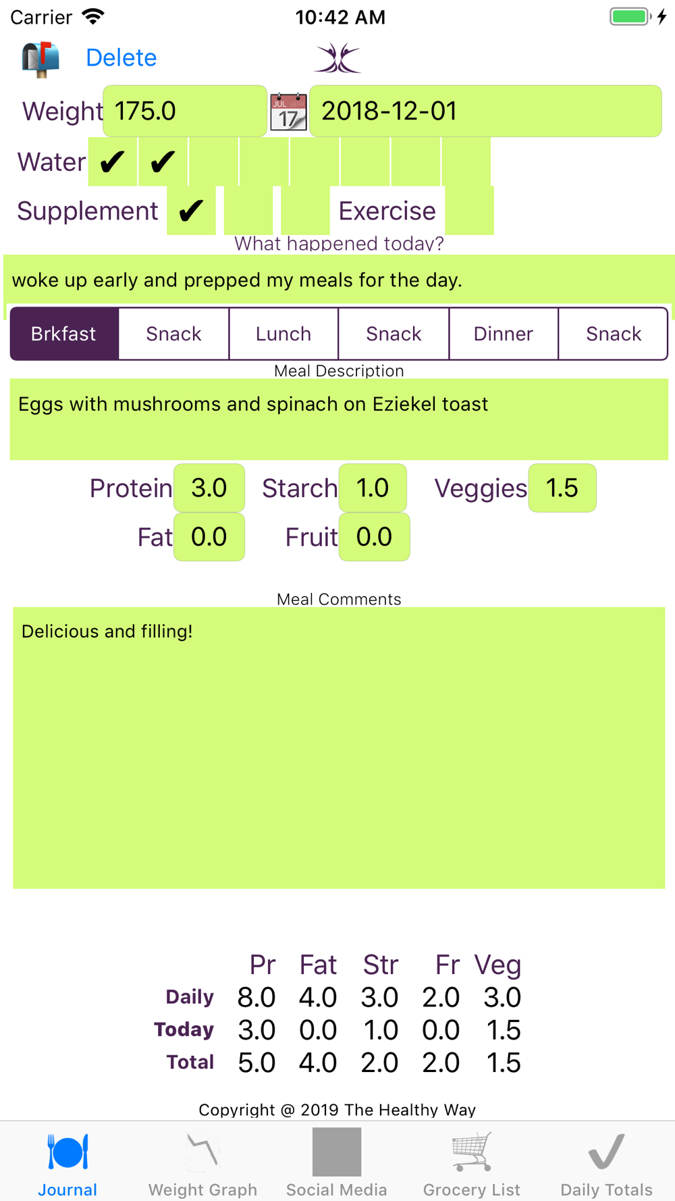Check the third Water box
The width and height of the screenshot is (675, 1201).
click(213, 162)
